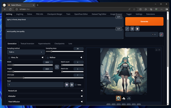Download the preview image via gallery icon
Viewport: 171px width, 108px height.
156,50
